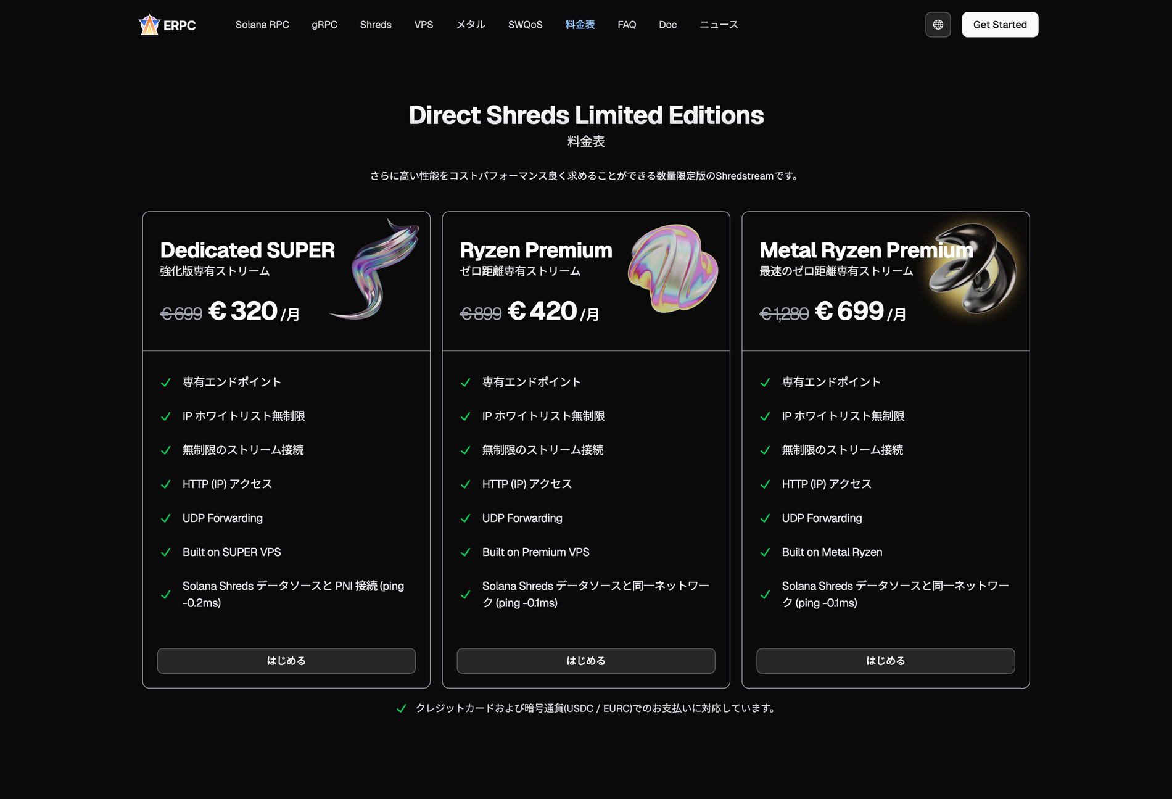
Task: Open the Shreds page from the navbar
Action: point(375,25)
